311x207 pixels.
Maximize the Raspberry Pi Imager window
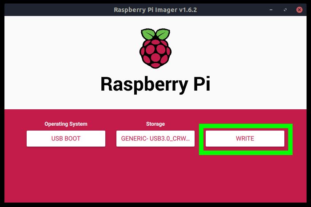[285, 10]
